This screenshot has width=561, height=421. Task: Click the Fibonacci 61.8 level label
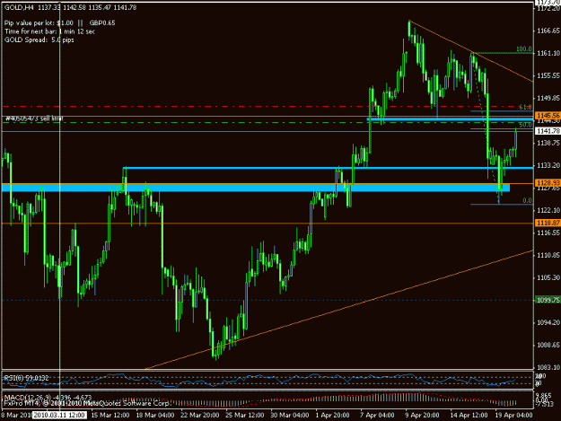(525, 107)
